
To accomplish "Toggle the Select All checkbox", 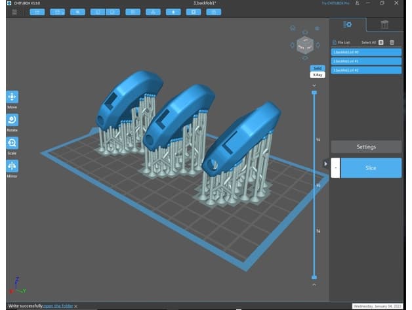I will coord(381,43).
